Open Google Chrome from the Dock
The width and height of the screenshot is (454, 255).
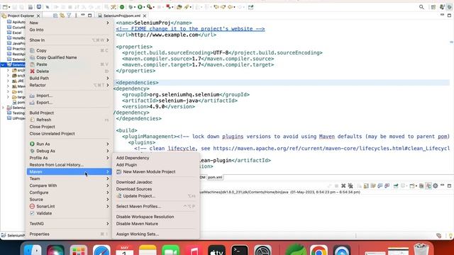(x=319, y=250)
